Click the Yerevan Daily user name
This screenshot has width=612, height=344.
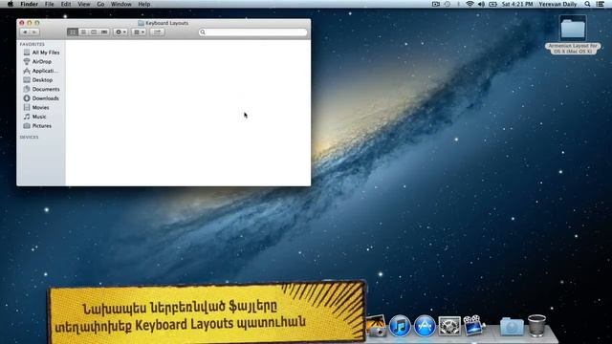[557, 4]
